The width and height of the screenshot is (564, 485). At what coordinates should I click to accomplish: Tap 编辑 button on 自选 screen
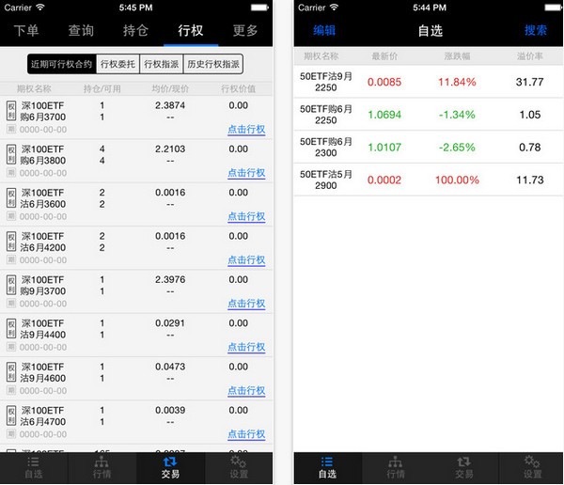[324, 30]
